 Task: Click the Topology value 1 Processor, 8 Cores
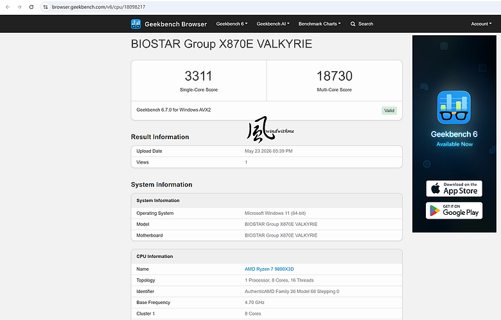(279, 280)
